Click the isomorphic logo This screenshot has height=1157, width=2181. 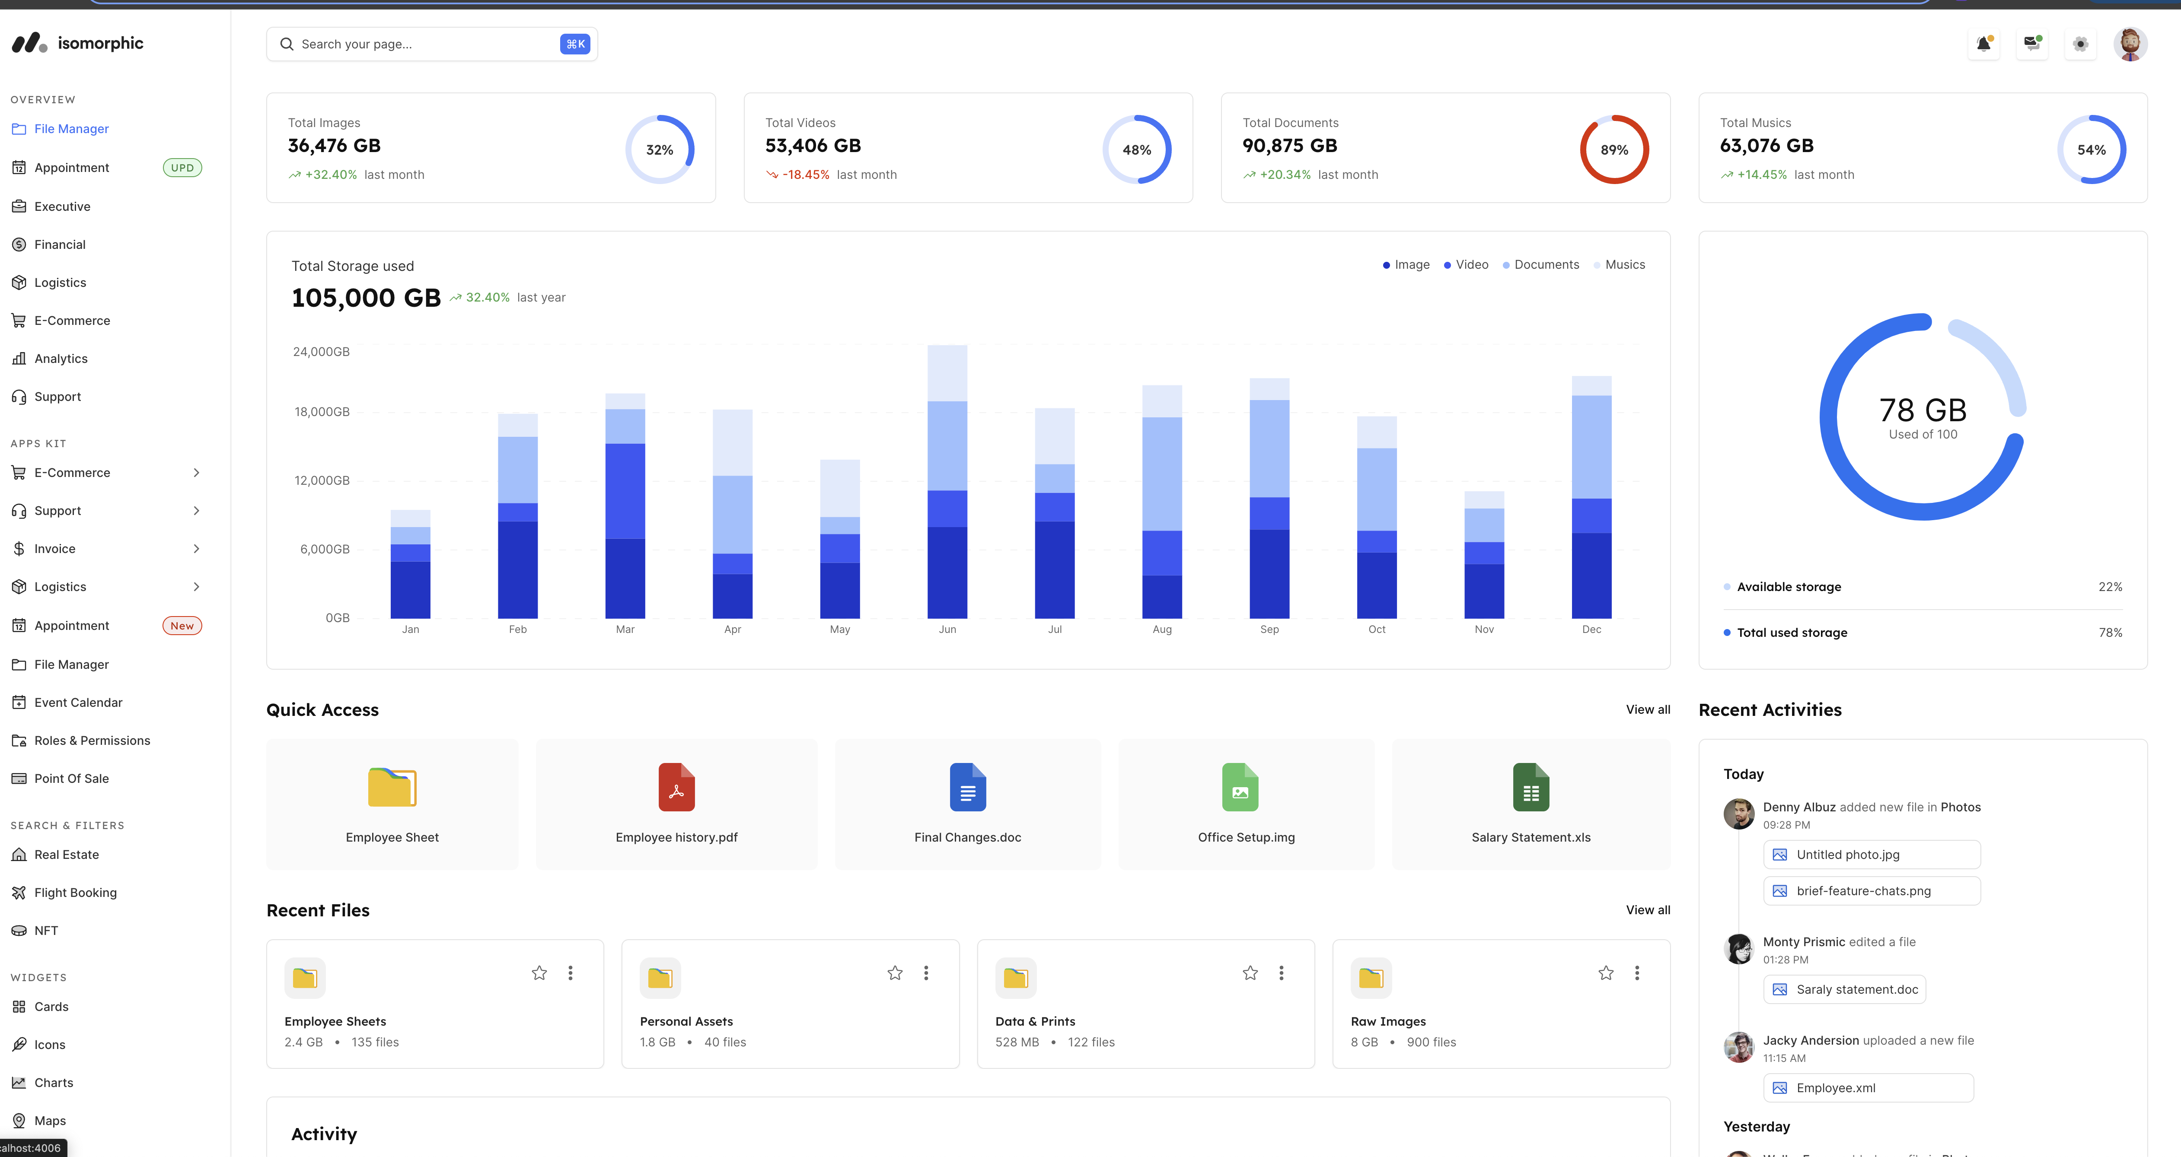[78, 43]
